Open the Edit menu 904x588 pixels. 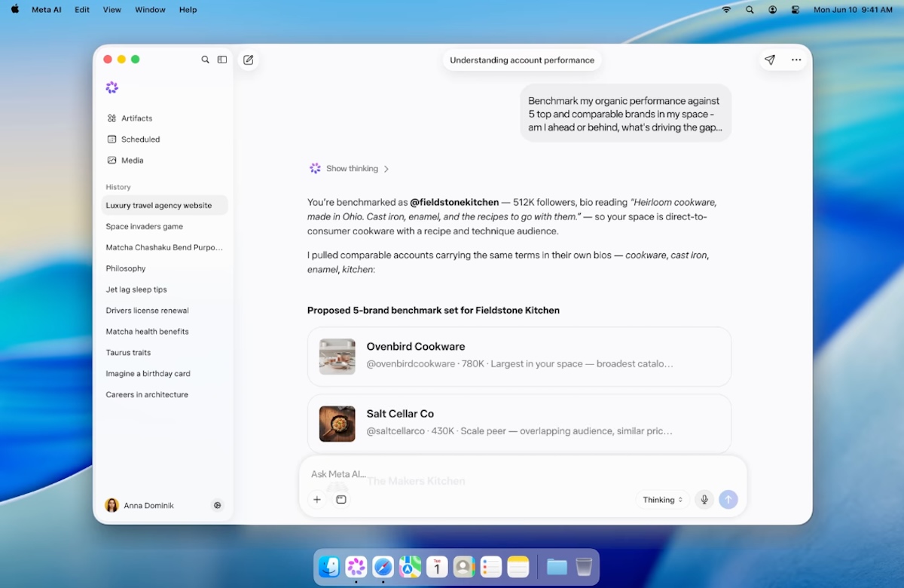click(82, 10)
